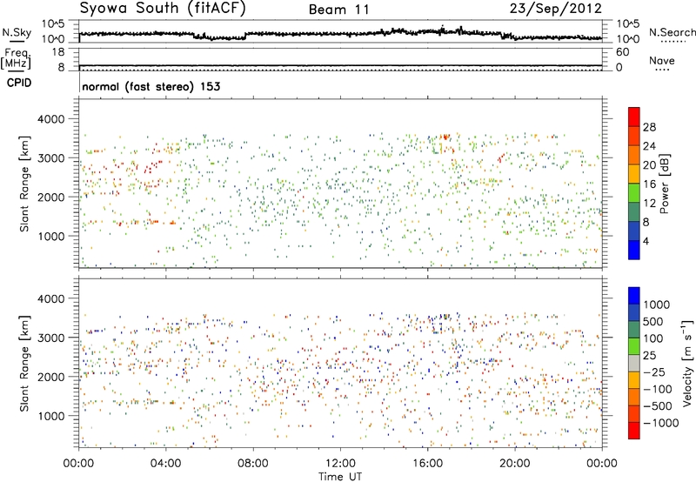Click the '16:00' time axis label
The width and height of the screenshot is (696, 482).
click(x=427, y=464)
